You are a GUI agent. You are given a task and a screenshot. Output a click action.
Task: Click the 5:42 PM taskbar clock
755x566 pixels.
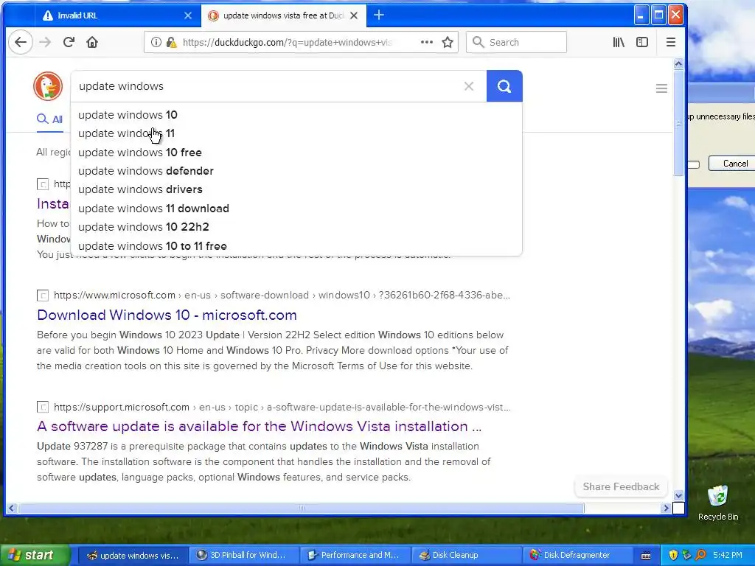(x=727, y=556)
